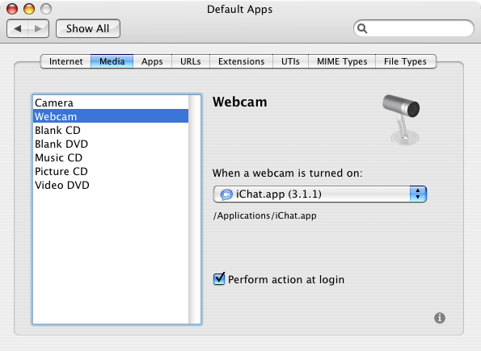The height and width of the screenshot is (351, 481).
Task: Select Video DVD in the list
Action: (111, 186)
